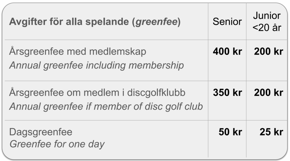This screenshot has height=161, width=290.
Task: Select 'Greenfee for one day' italic text
Action: [57, 144]
